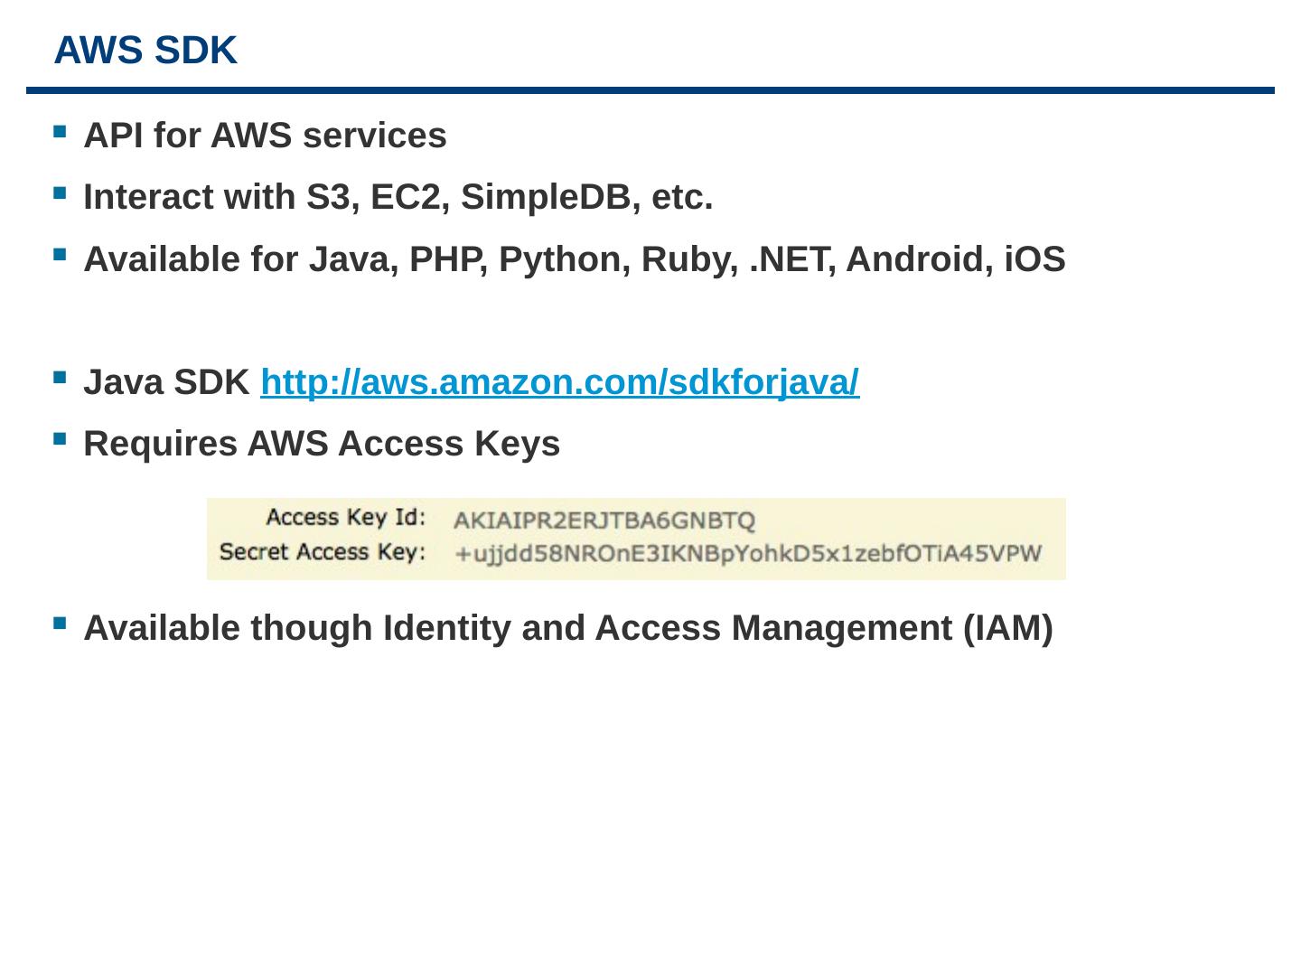Click the AWS SDK slide title

pos(145,51)
